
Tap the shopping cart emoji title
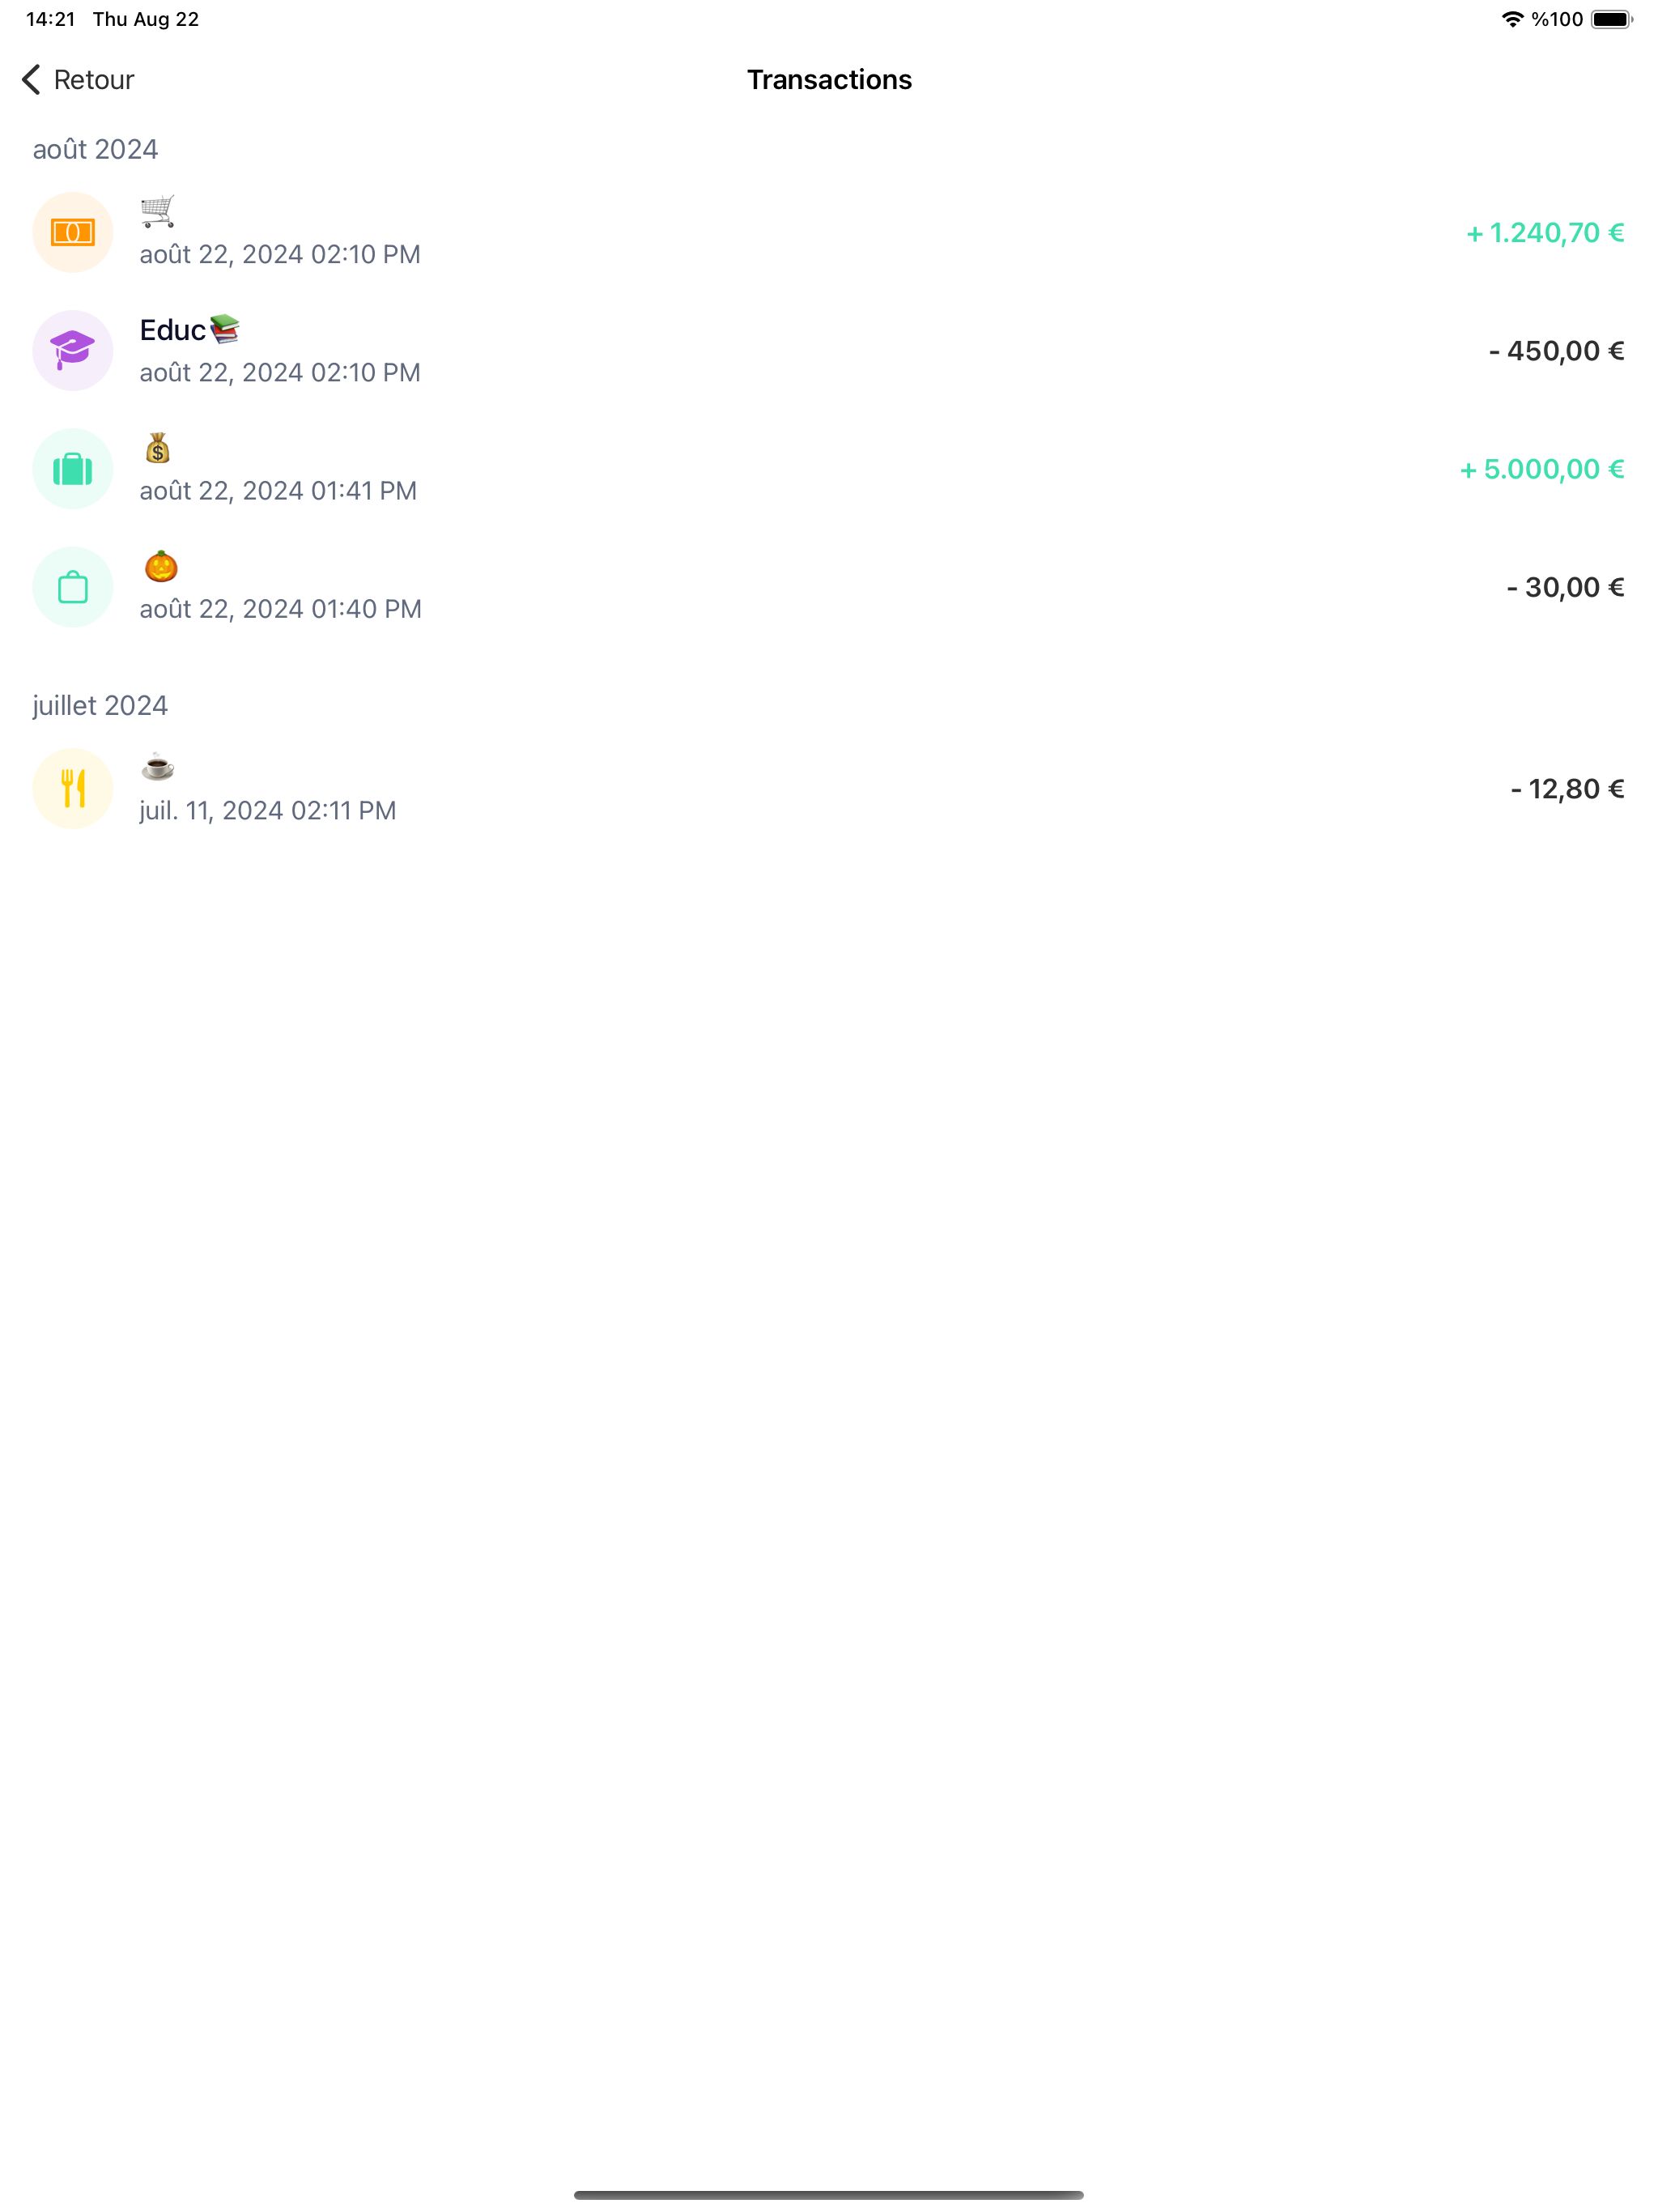[x=158, y=211]
